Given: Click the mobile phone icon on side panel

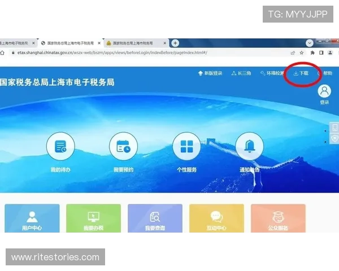Looking at the screenshot, I should click(334, 127).
